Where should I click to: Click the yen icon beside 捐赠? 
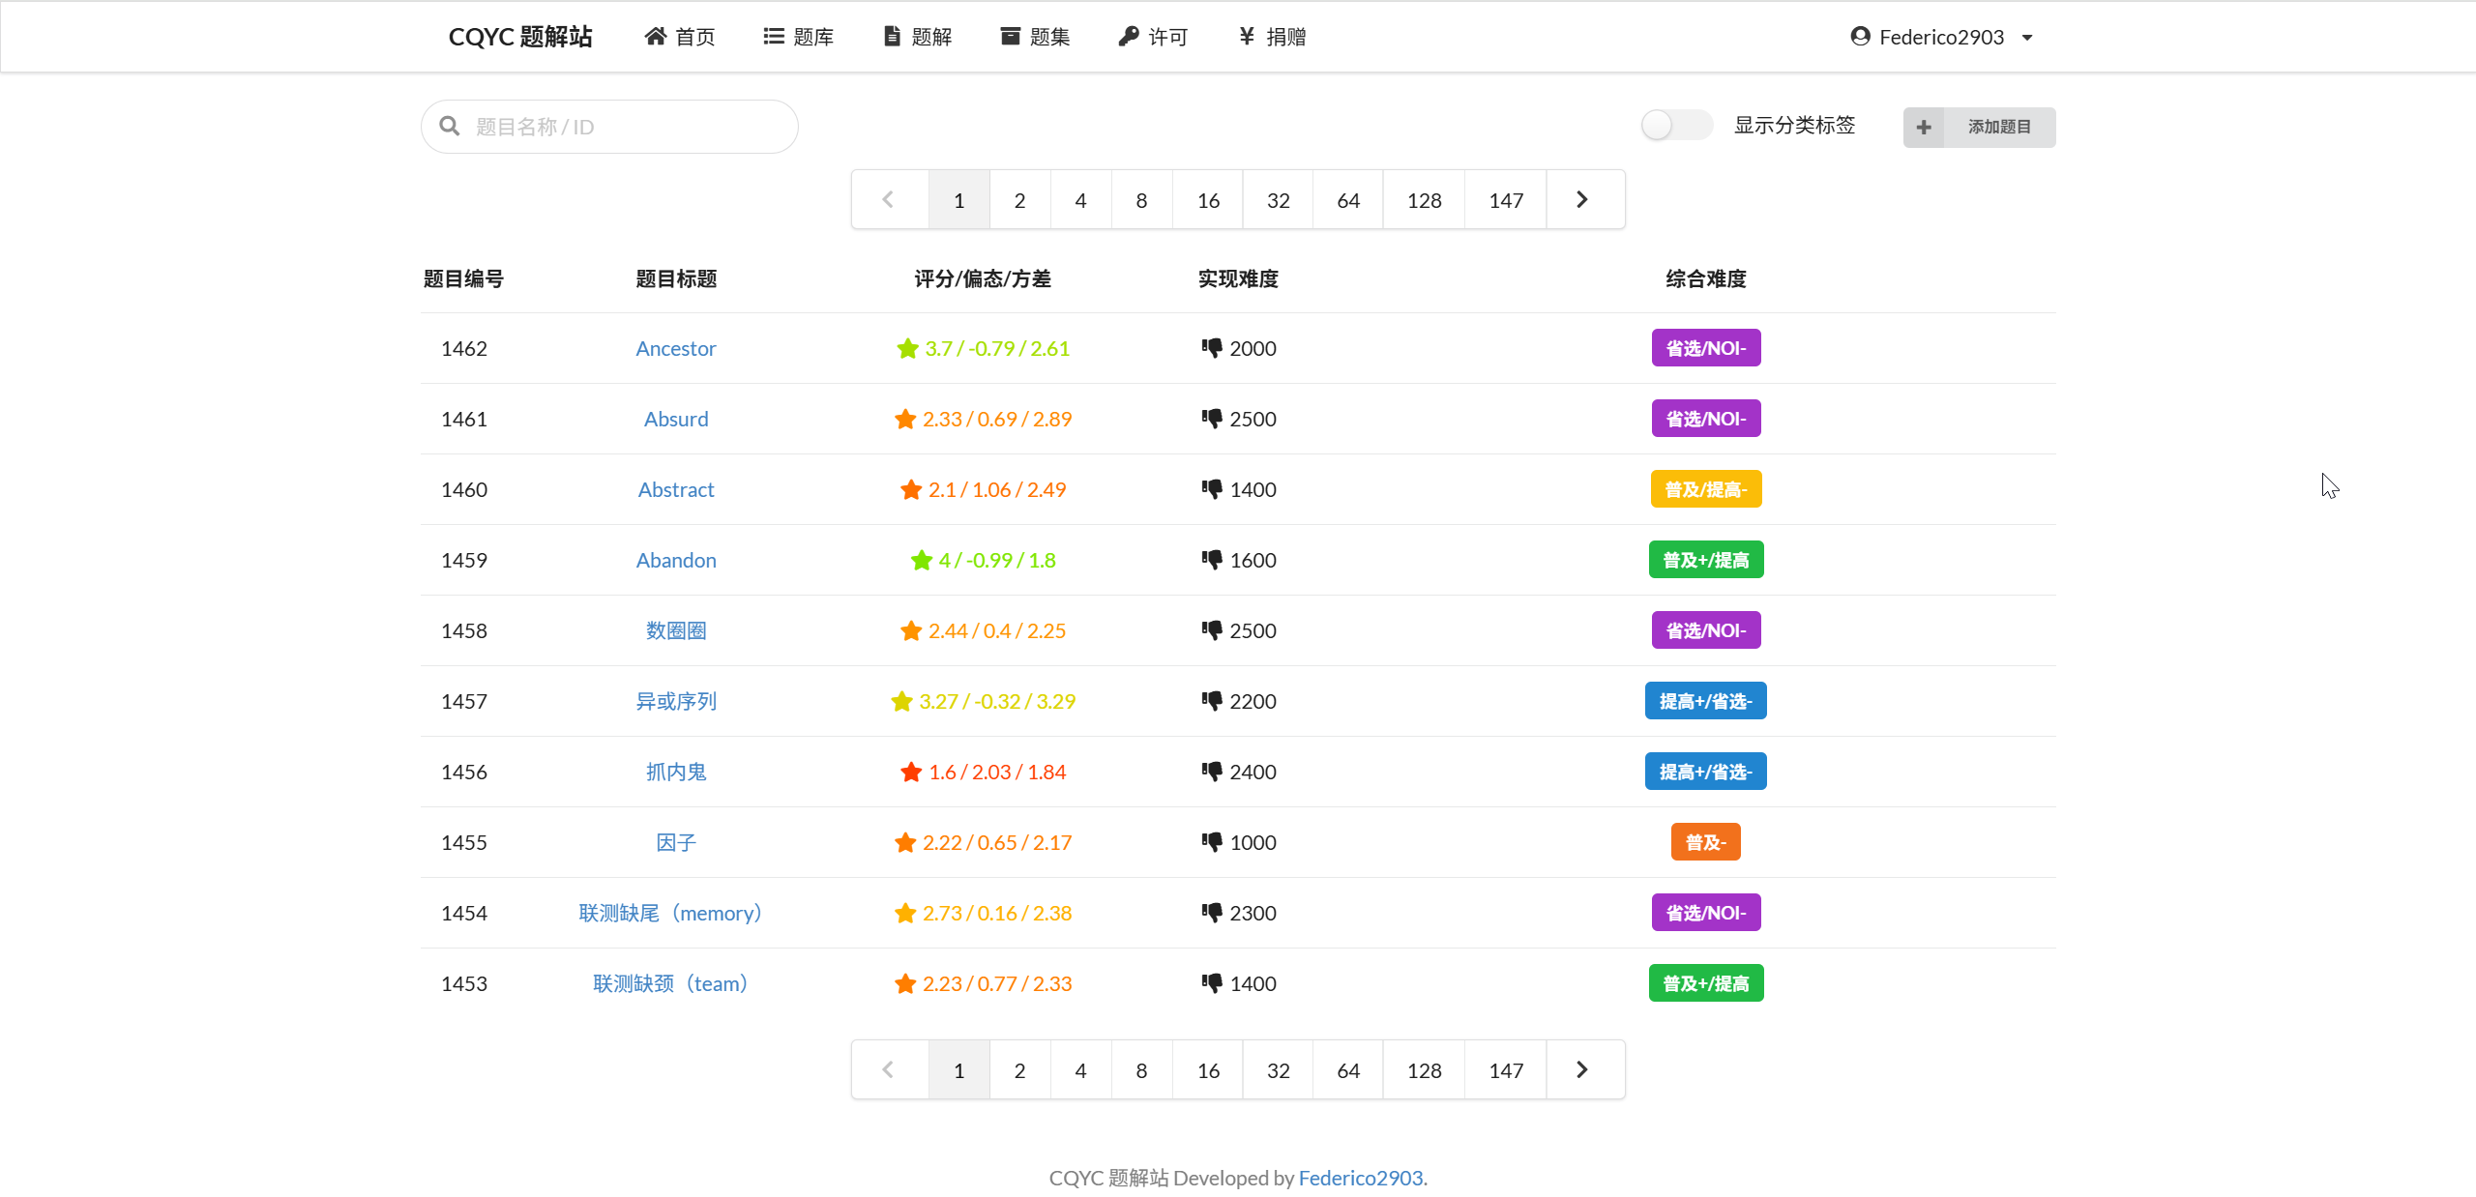(1247, 37)
